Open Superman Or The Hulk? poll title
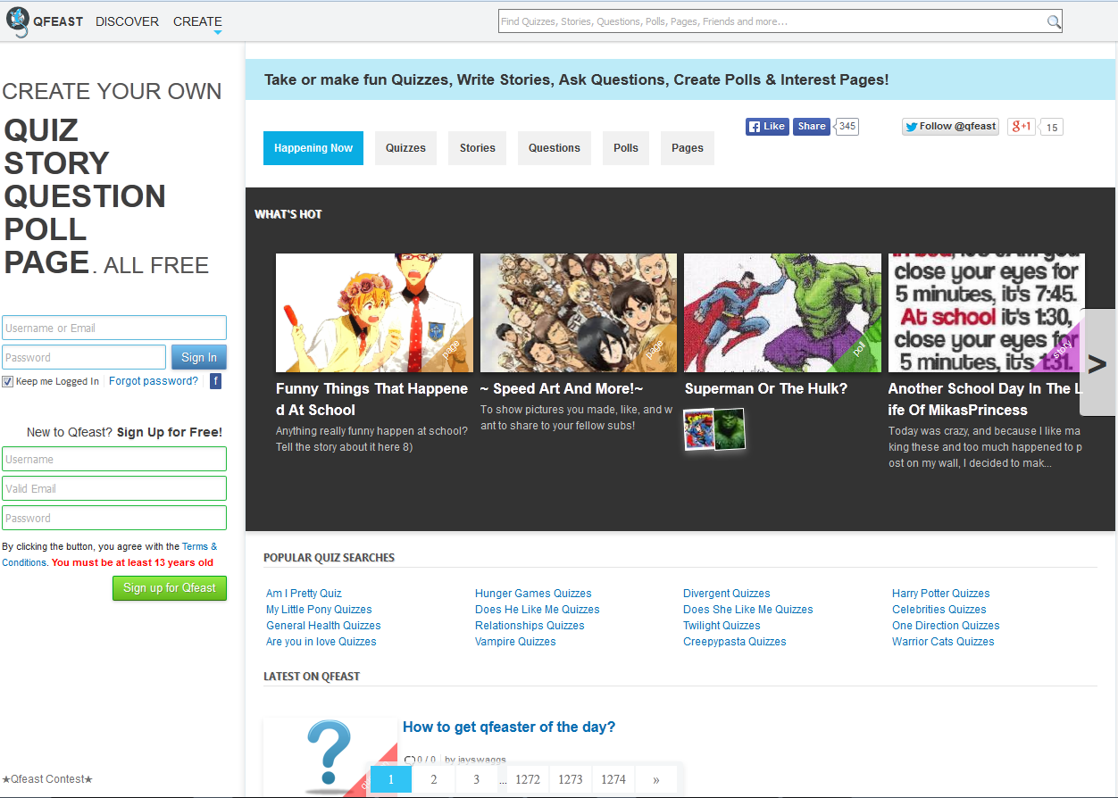The height and width of the screenshot is (798, 1118). point(766,388)
